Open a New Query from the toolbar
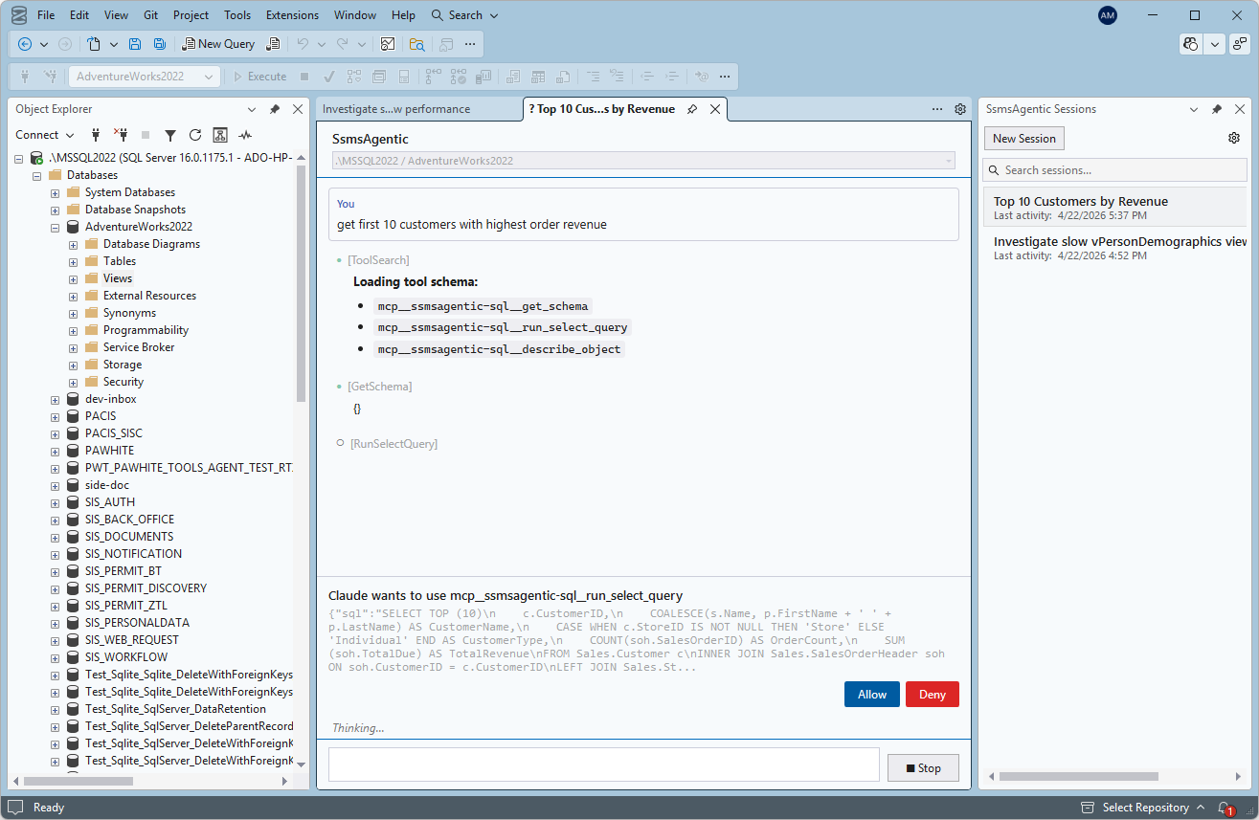 (x=218, y=44)
